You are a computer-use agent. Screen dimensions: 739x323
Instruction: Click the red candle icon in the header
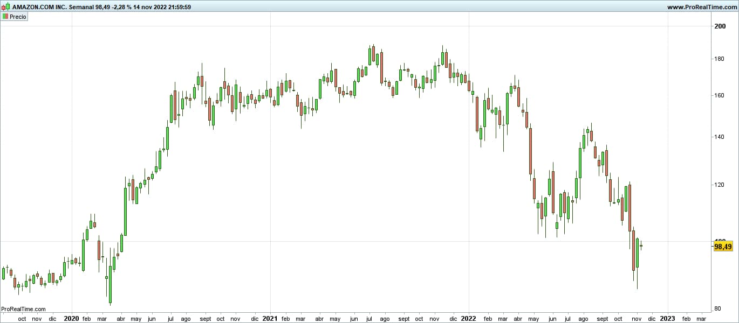click(4, 8)
